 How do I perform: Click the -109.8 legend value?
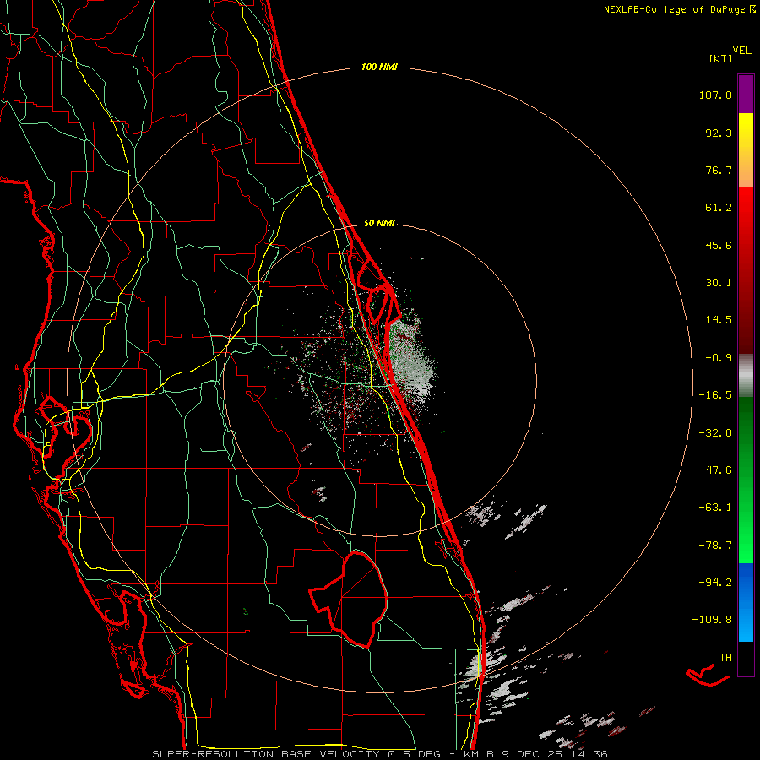coord(713,620)
